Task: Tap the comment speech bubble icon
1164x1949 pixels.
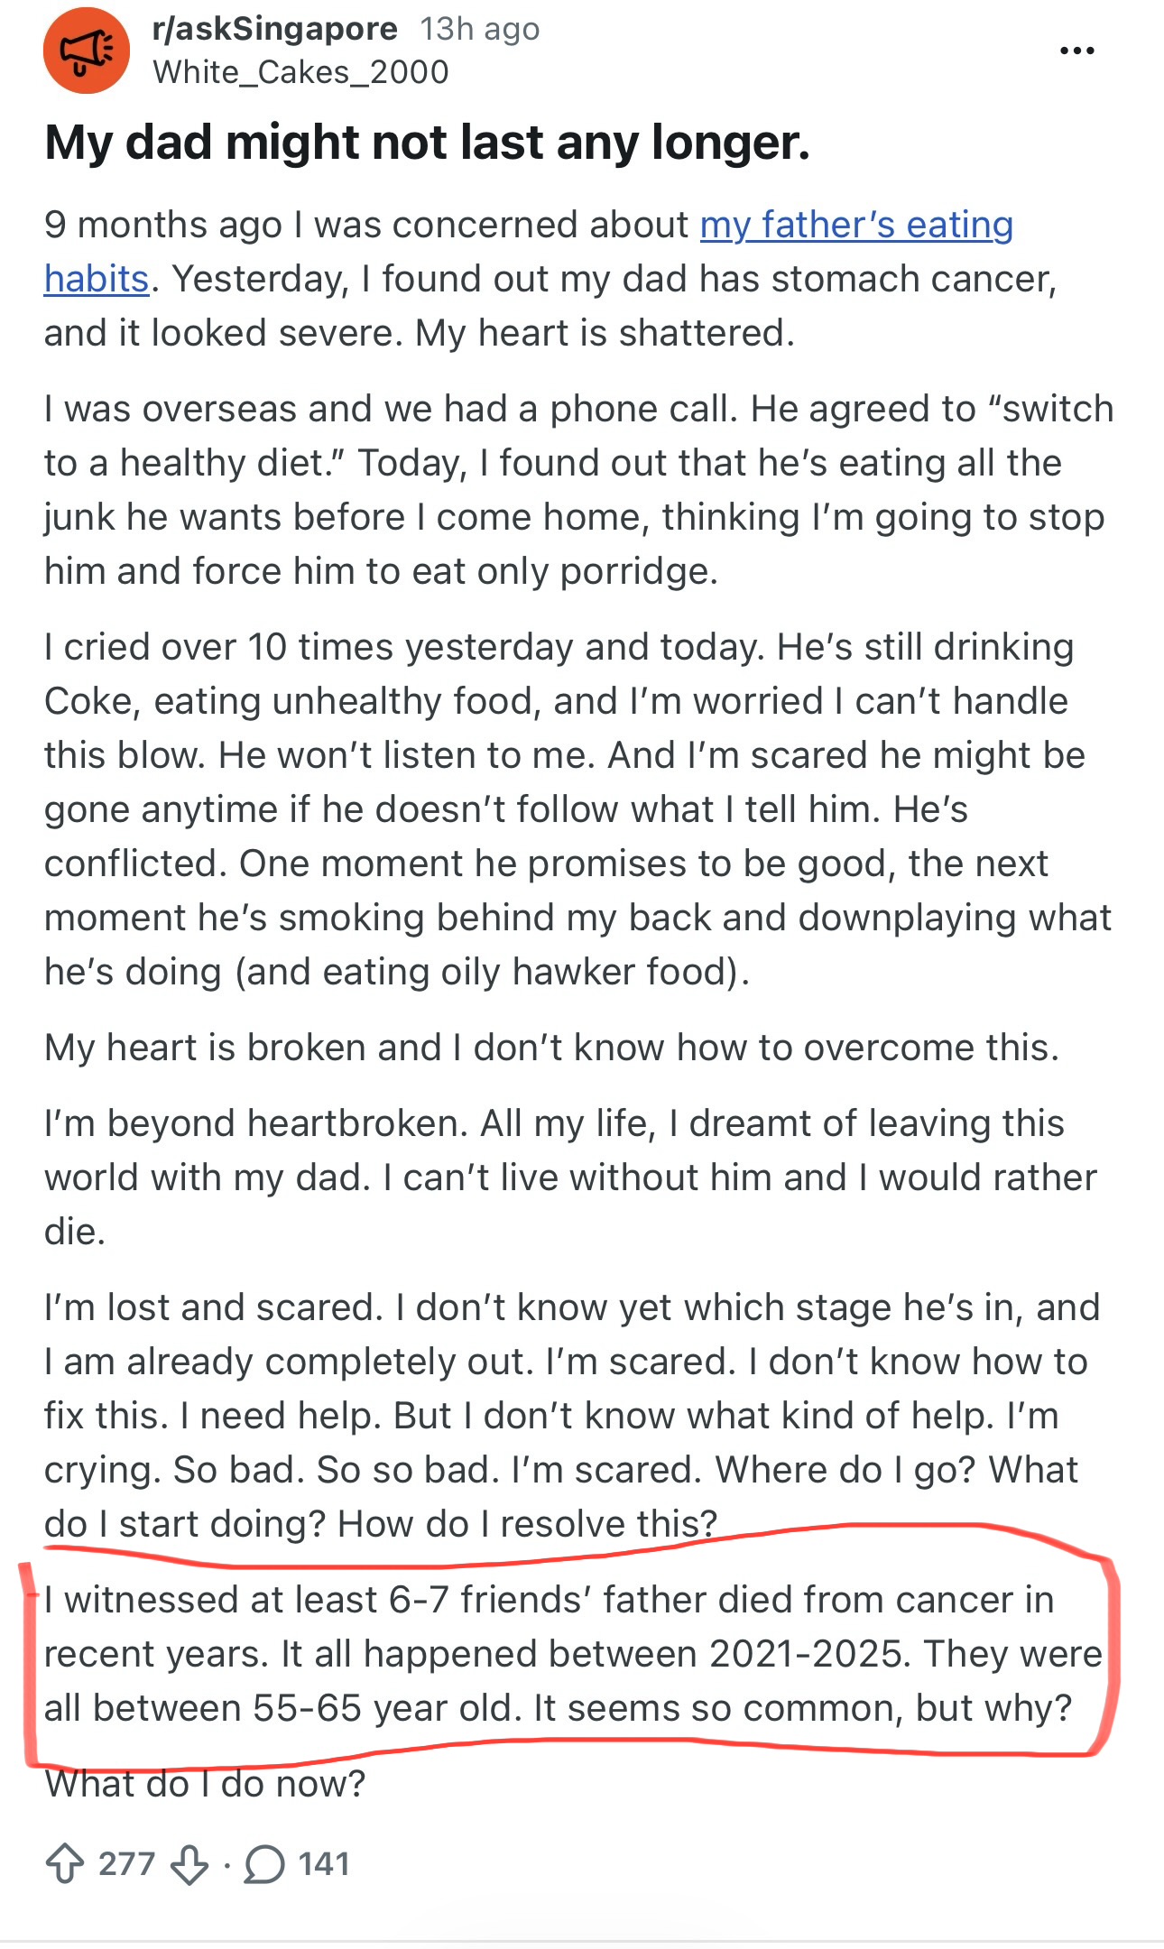Action: point(264,1864)
